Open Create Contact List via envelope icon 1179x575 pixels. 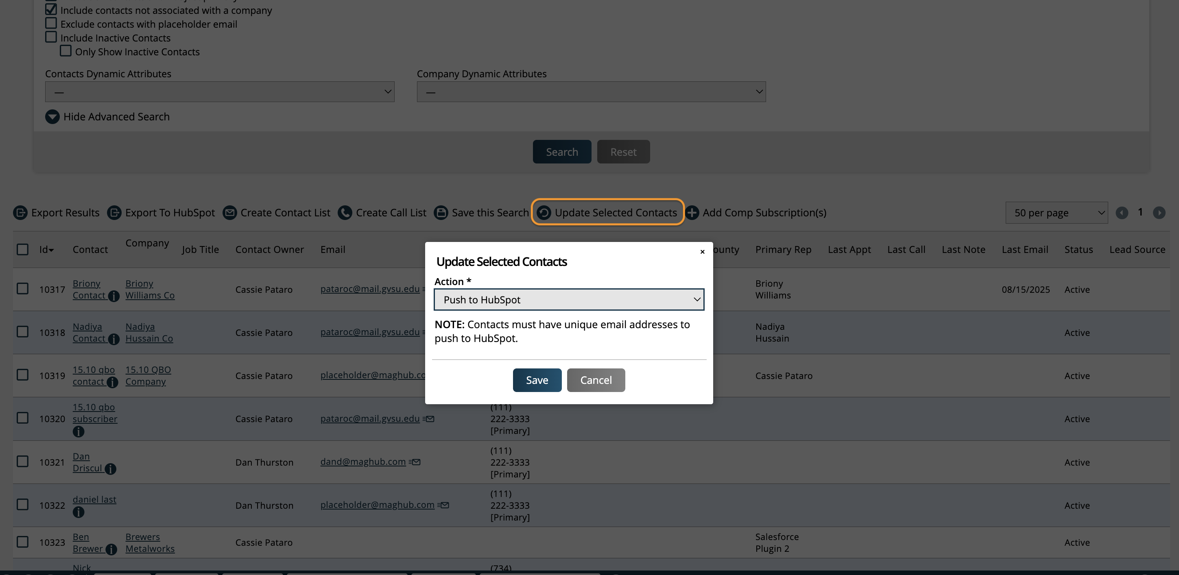[230, 212]
